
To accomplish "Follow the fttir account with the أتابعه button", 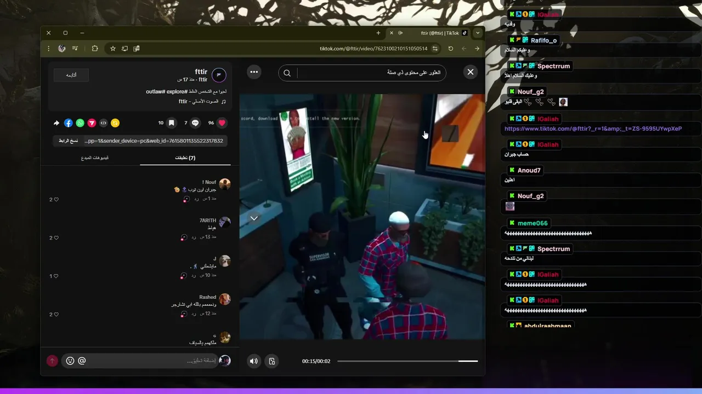I will [71, 75].
